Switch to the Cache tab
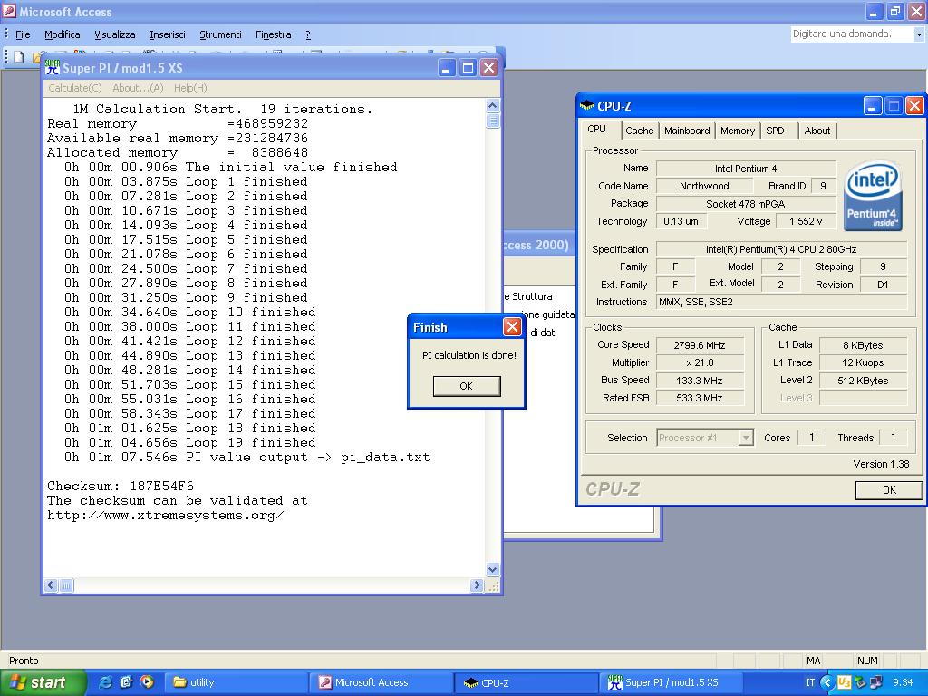This screenshot has width=928, height=696. point(639,130)
